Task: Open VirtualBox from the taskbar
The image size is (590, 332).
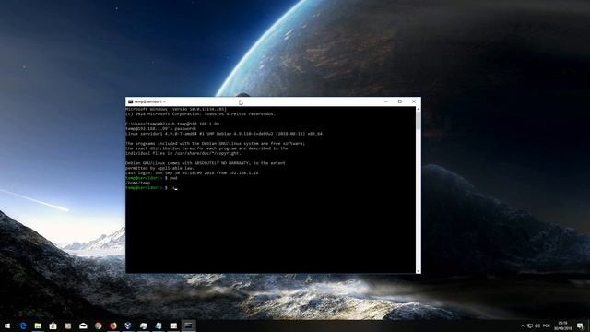Action: [x=128, y=326]
